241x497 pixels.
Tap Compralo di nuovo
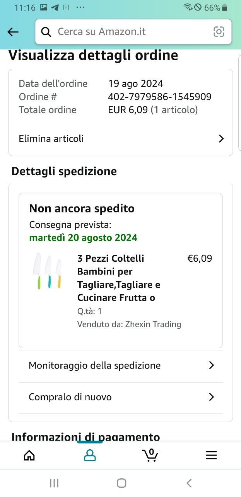click(x=70, y=397)
